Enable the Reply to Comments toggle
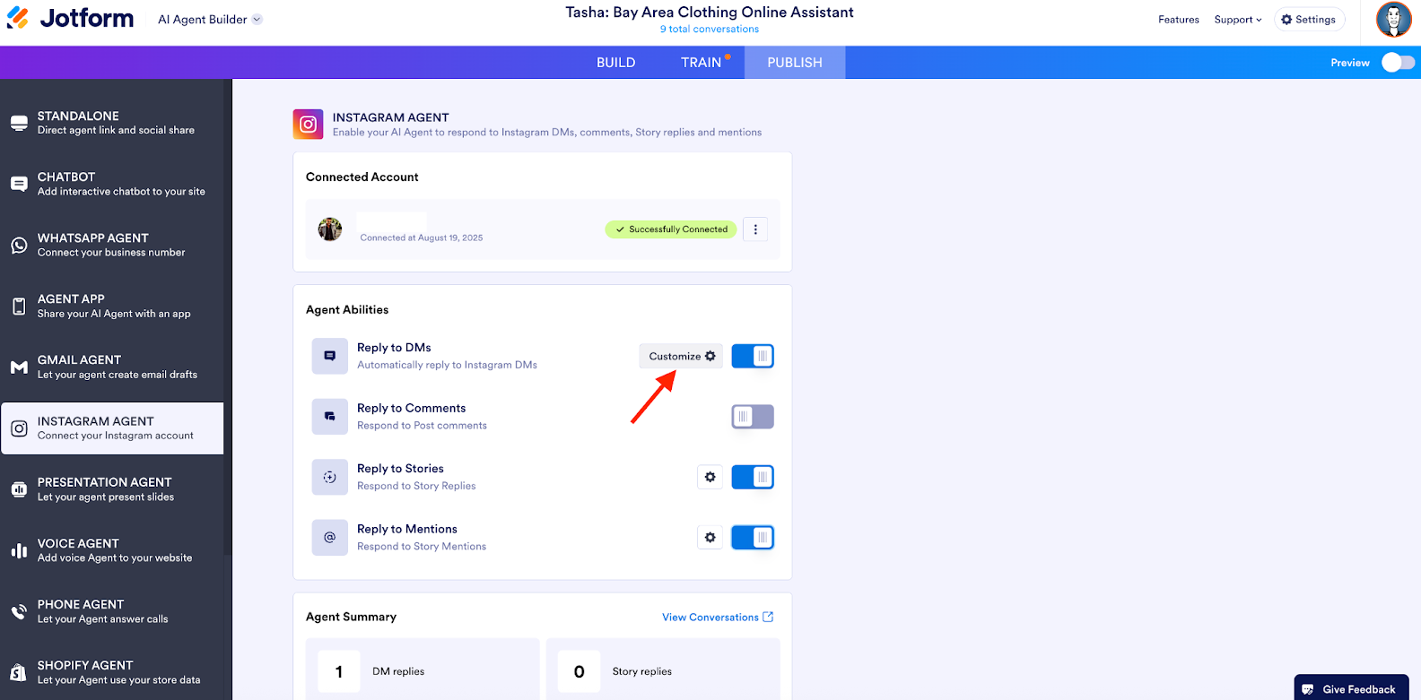This screenshot has width=1421, height=700. tap(753, 417)
